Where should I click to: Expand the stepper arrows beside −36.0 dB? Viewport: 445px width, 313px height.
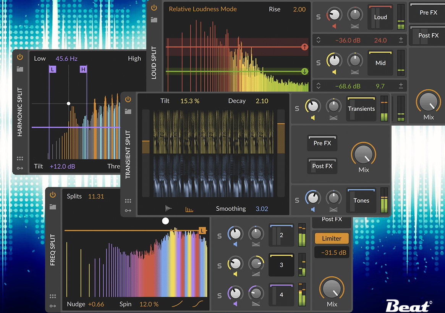click(x=319, y=40)
